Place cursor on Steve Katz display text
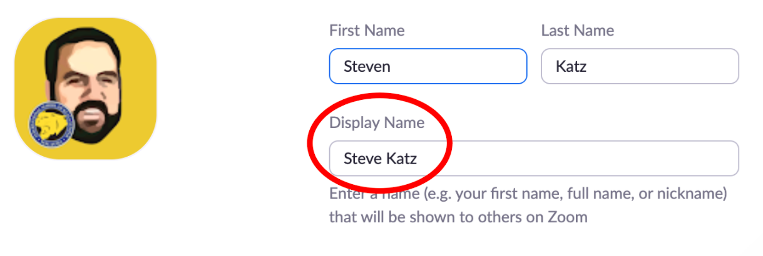The width and height of the screenshot is (763, 256). pos(380,159)
